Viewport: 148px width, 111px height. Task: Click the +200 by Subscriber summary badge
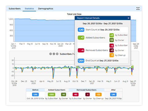(x=51, y=94)
